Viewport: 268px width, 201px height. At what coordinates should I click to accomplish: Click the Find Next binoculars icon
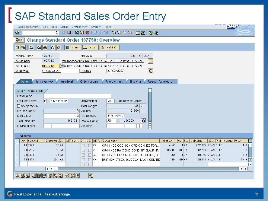(106, 32)
